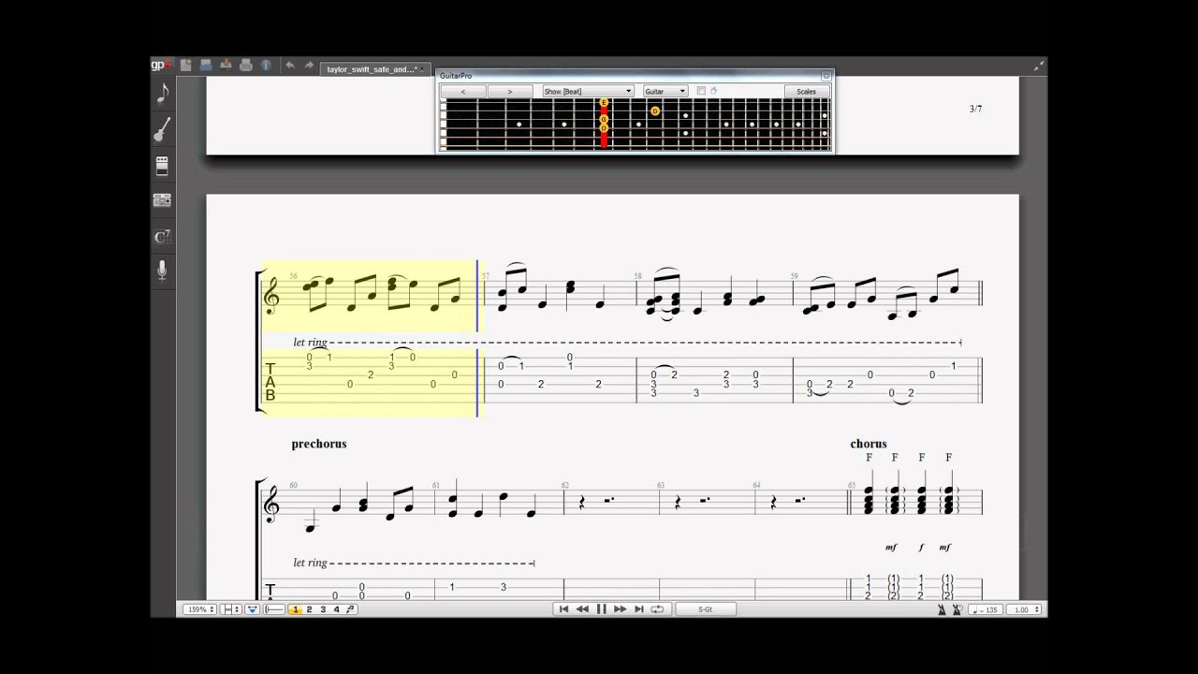Click bar number 58 in the score
1198x674 pixels.
point(637,276)
